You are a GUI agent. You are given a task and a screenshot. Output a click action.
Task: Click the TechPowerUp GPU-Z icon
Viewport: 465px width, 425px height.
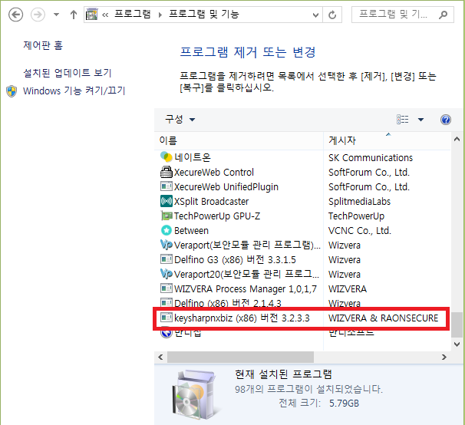[166, 216]
